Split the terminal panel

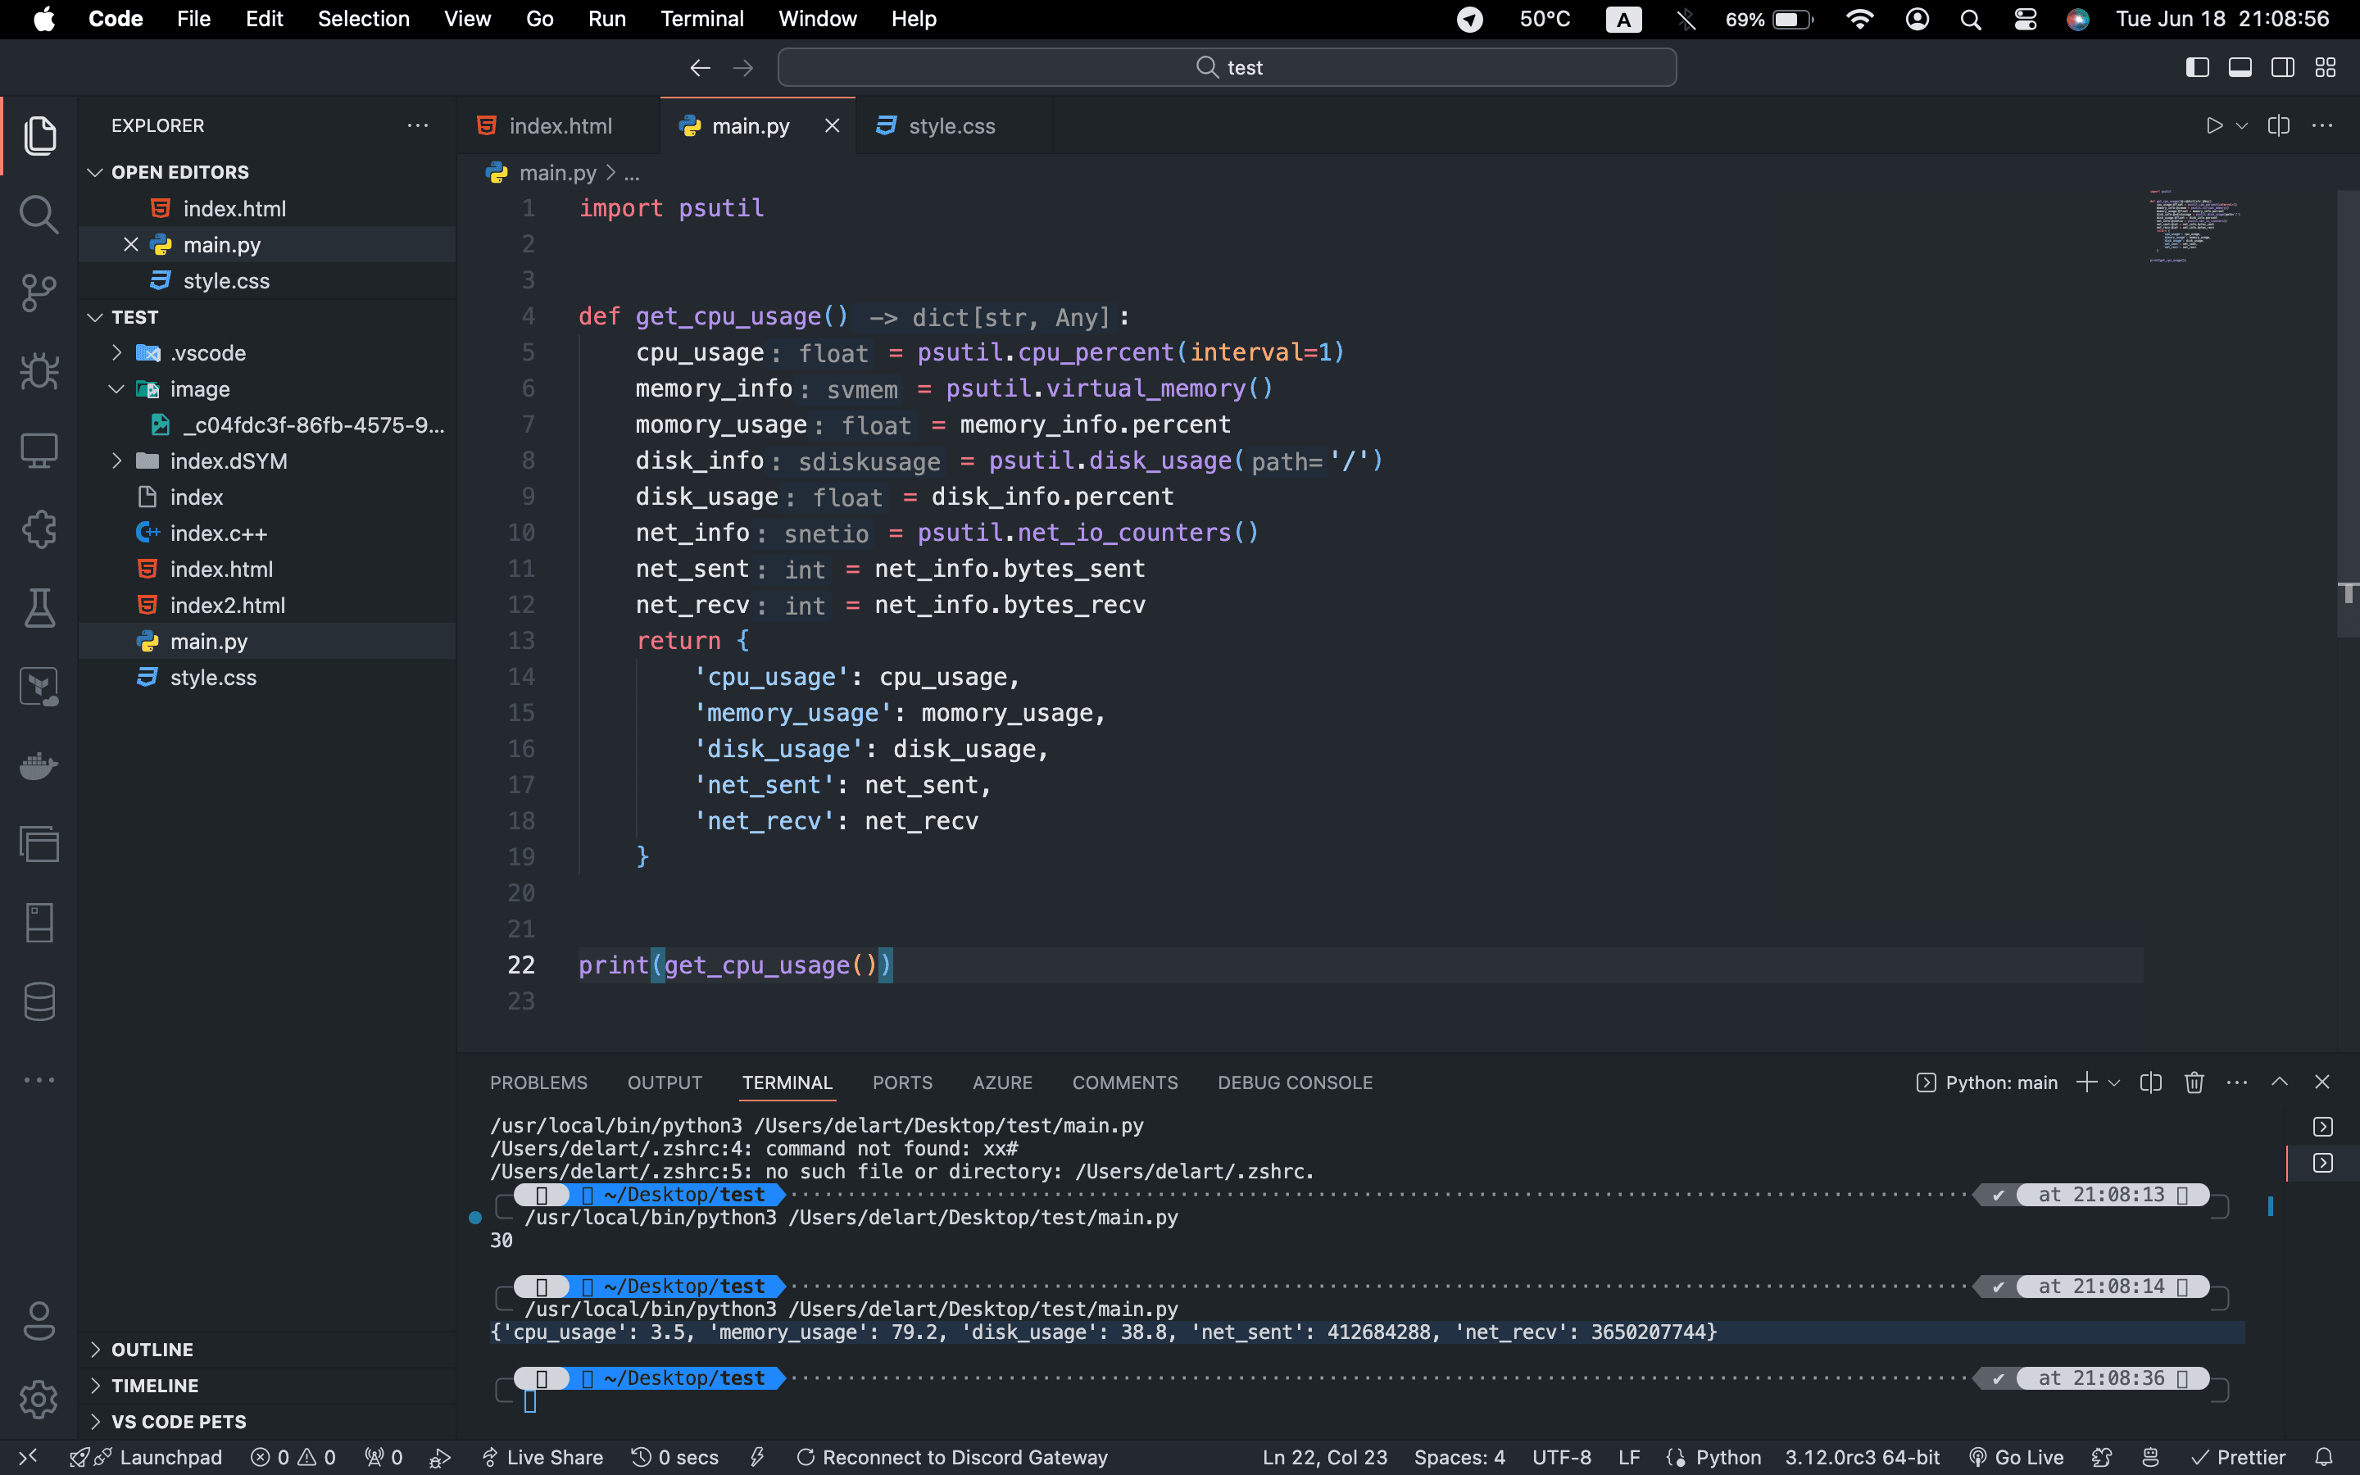click(2151, 1082)
